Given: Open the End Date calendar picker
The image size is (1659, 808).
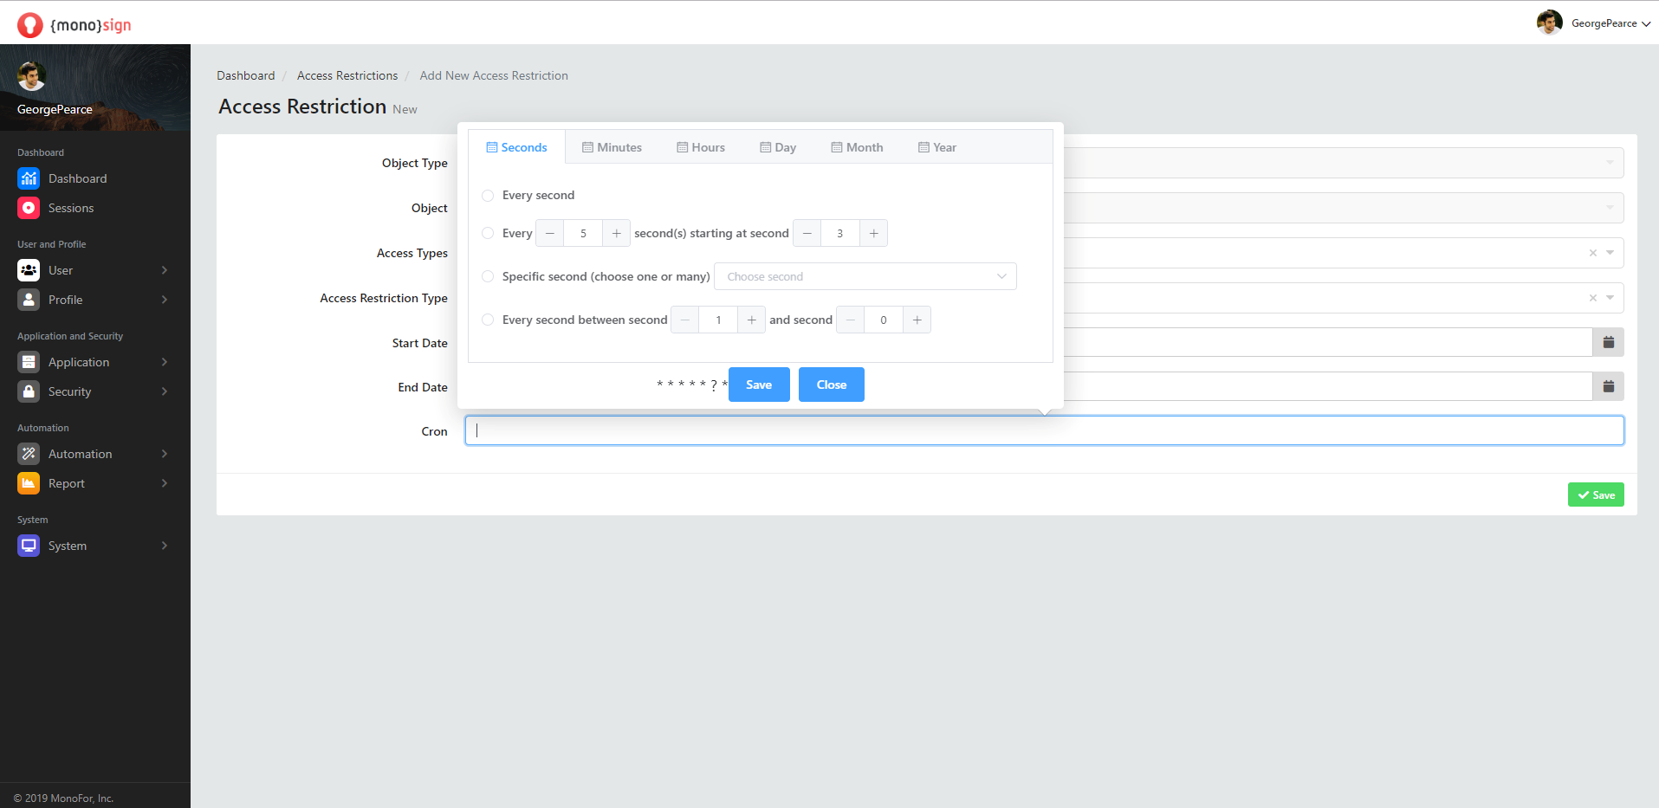Looking at the screenshot, I should tap(1608, 386).
